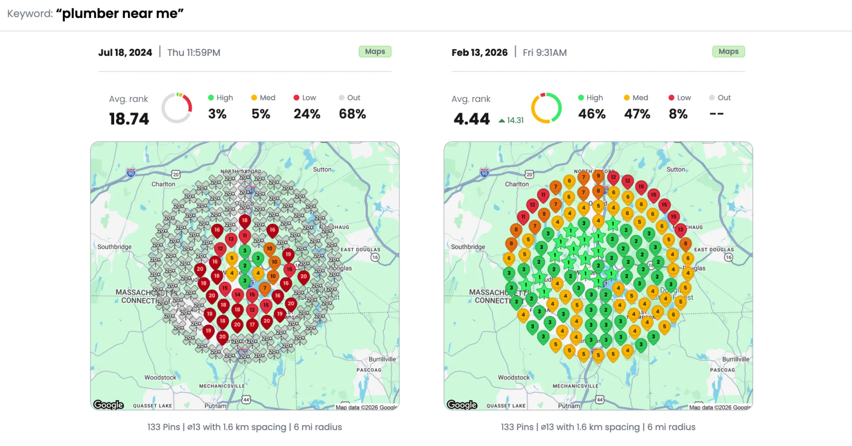Click the Maps badge beside Jul 18, 2024

click(x=375, y=51)
